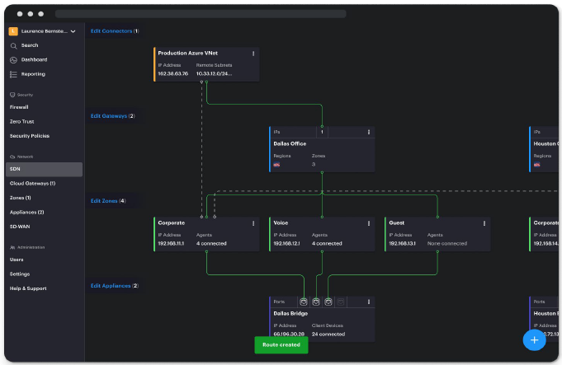Click Guest zone IP 192.168.13.1
The image size is (562, 365).
click(402, 244)
